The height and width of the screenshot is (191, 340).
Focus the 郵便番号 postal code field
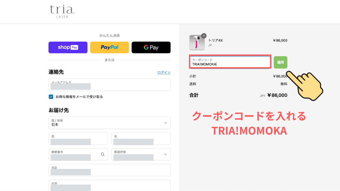coord(78,154)
